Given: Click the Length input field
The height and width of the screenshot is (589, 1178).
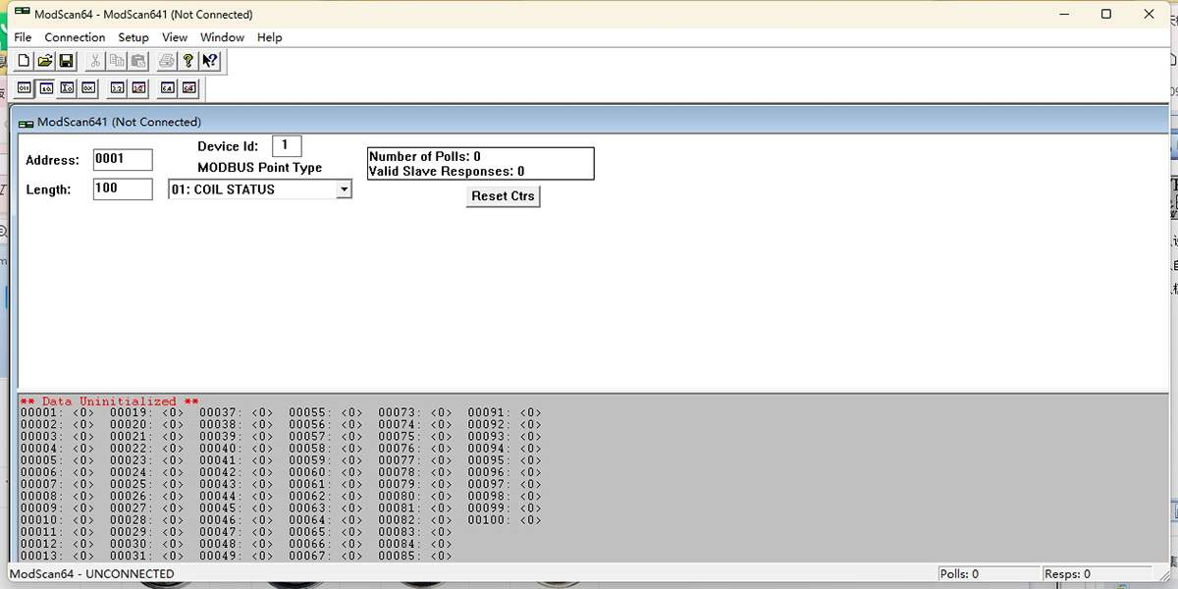Looking at the screenshot, I should click(123, 188).
